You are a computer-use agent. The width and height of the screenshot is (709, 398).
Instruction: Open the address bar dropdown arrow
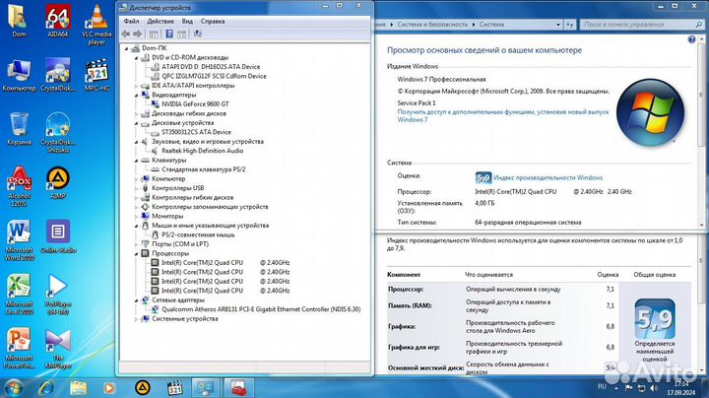(x=558, y=25)
